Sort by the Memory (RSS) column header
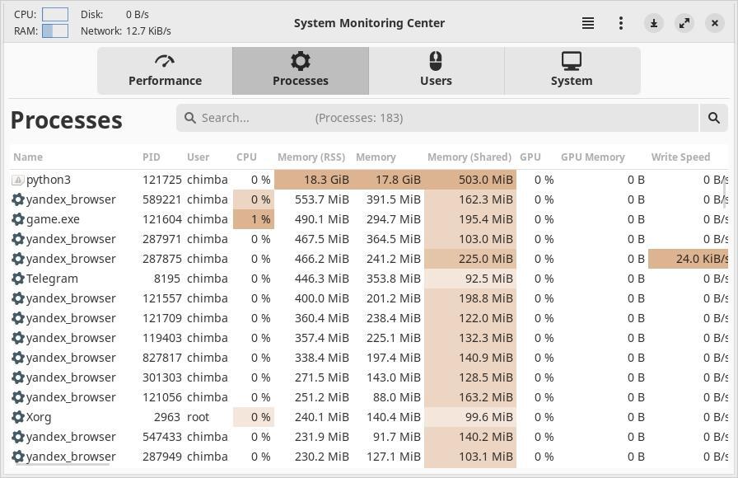This screenshot has height=478, width=738. (311, 157)
